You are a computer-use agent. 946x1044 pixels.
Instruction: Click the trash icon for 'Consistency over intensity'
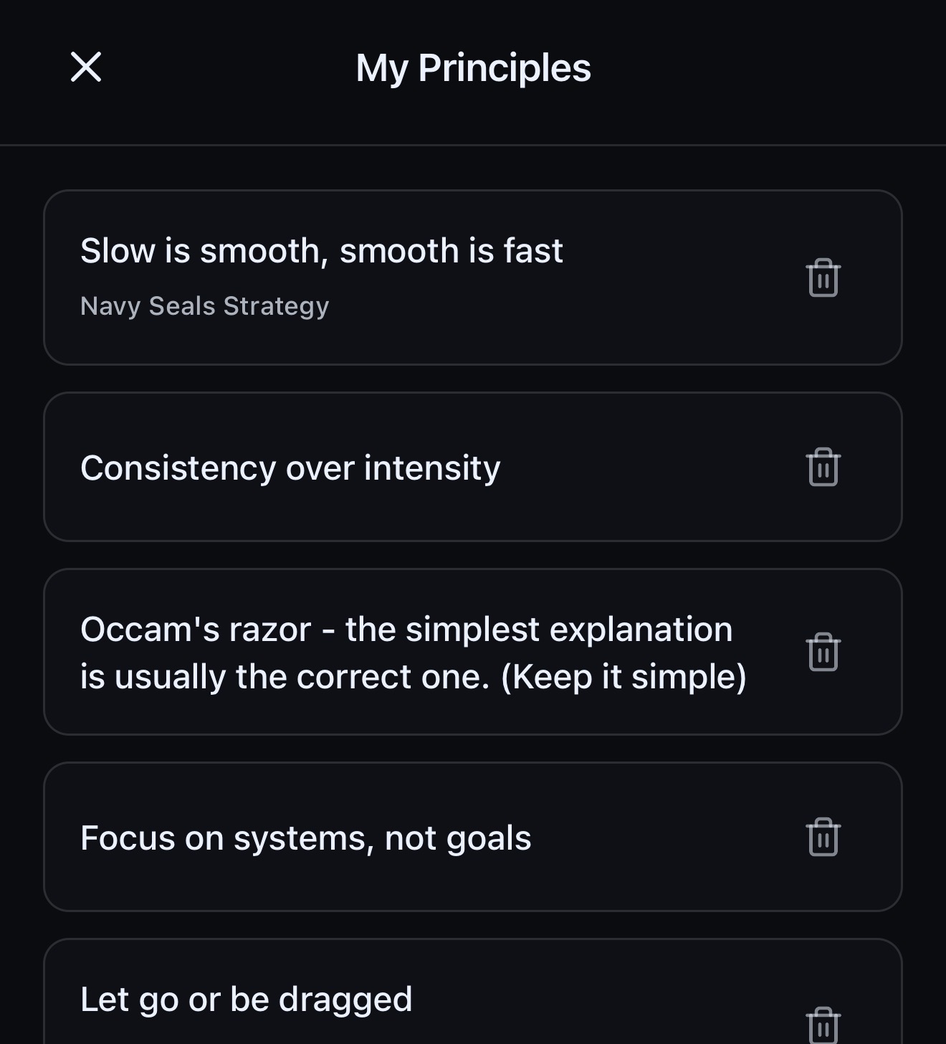point(823,466)
